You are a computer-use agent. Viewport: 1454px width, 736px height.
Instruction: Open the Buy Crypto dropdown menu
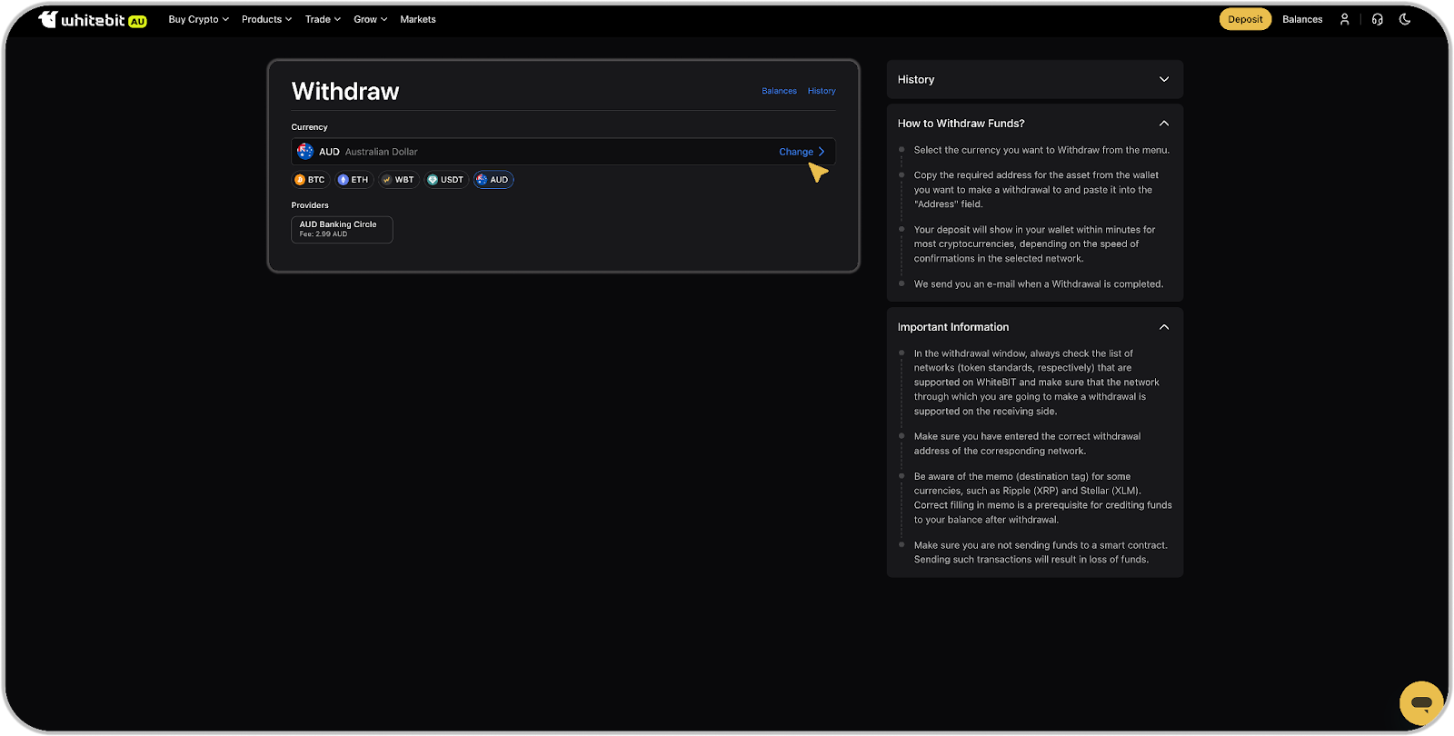(x=198, y=19)
